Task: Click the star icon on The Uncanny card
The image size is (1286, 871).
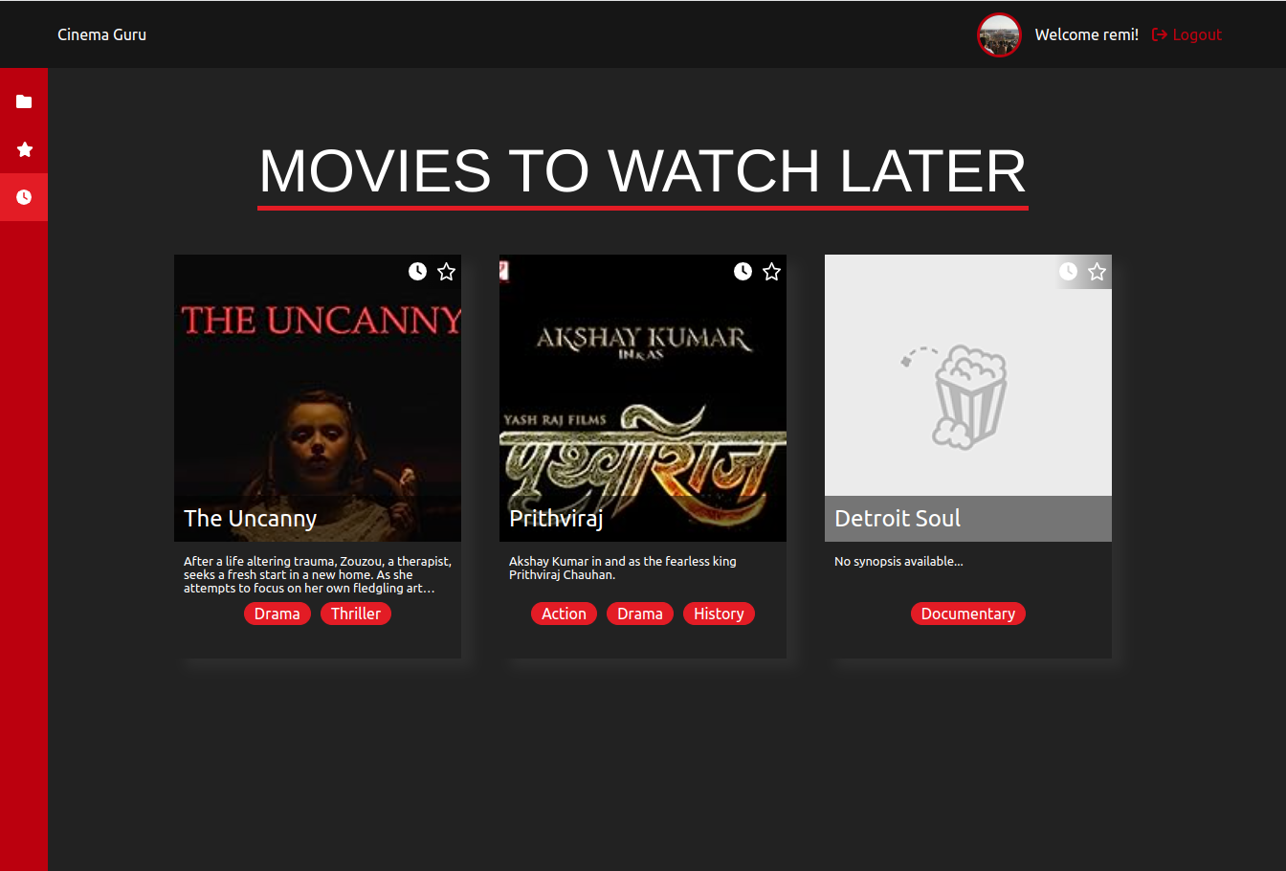Action: tap(446, 272)
